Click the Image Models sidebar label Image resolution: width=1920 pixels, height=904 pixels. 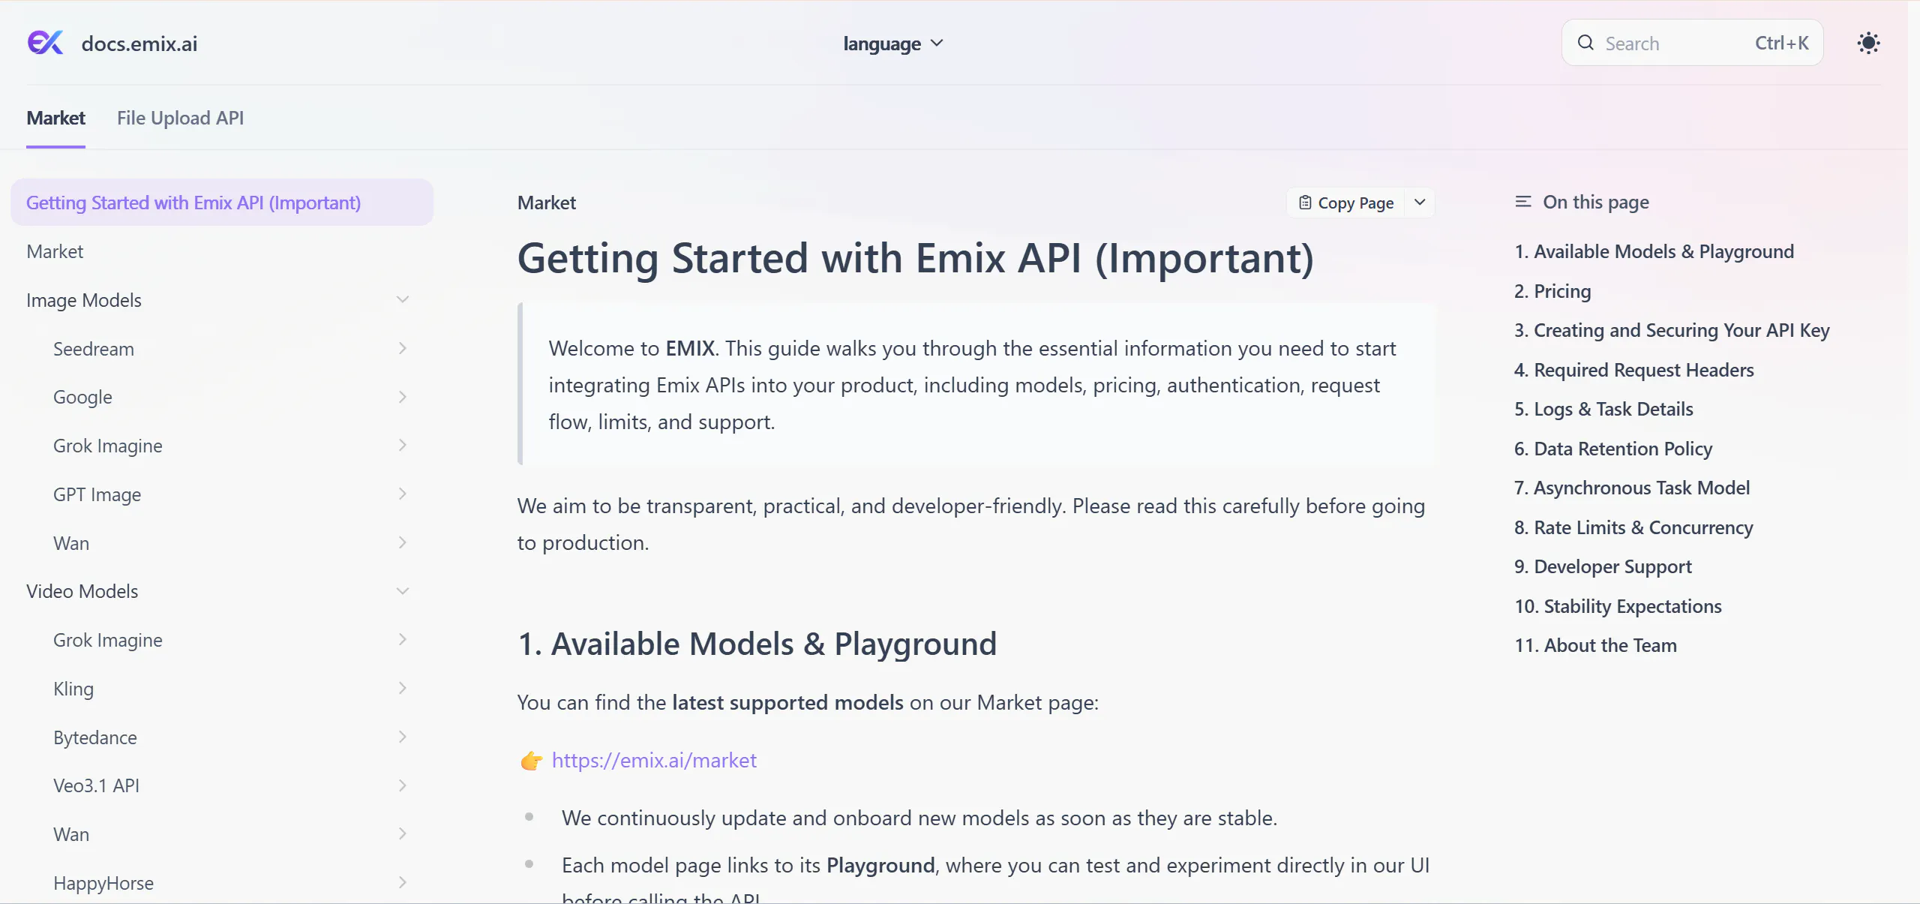point(84,300)
